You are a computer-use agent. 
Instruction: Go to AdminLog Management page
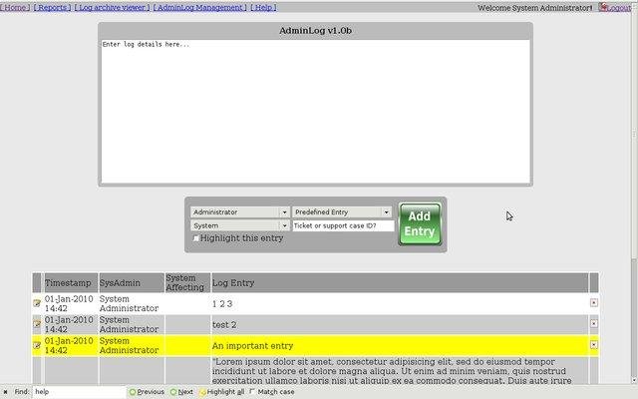tap(199, 7)
